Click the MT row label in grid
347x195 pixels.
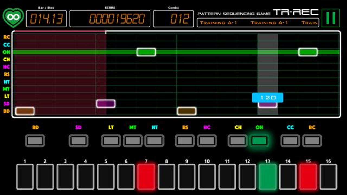click(x=7, y=89)
